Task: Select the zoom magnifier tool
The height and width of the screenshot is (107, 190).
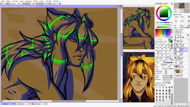Action: 159,42
